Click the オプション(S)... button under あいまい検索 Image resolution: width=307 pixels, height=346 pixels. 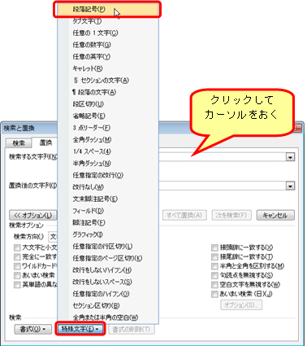click(x=241, y=304)
